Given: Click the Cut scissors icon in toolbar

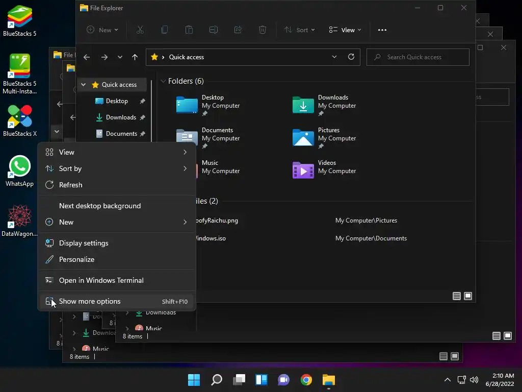Looking at the screenshot, I should [x=140, y=30].
